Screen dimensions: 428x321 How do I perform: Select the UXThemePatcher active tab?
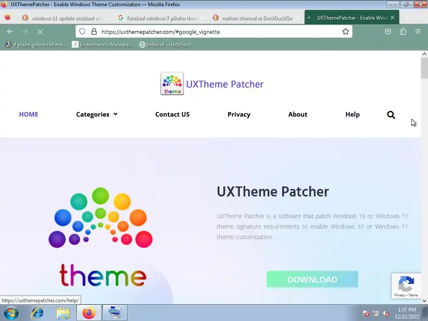point(352,18)
